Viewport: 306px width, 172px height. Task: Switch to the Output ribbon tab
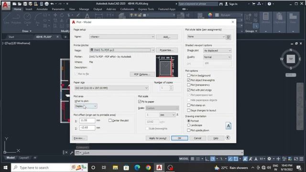[98, 9]
